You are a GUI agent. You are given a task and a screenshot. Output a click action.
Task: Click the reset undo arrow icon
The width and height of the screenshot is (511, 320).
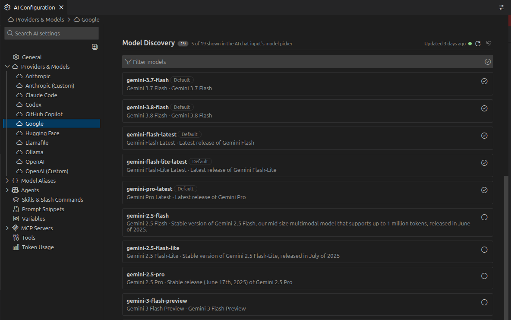489,43
